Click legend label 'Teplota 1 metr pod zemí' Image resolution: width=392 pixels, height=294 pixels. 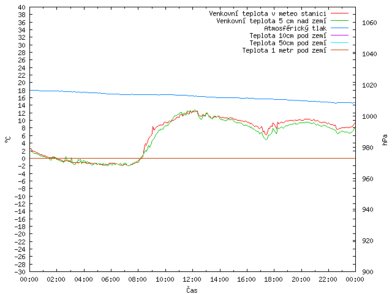point(284,50)
